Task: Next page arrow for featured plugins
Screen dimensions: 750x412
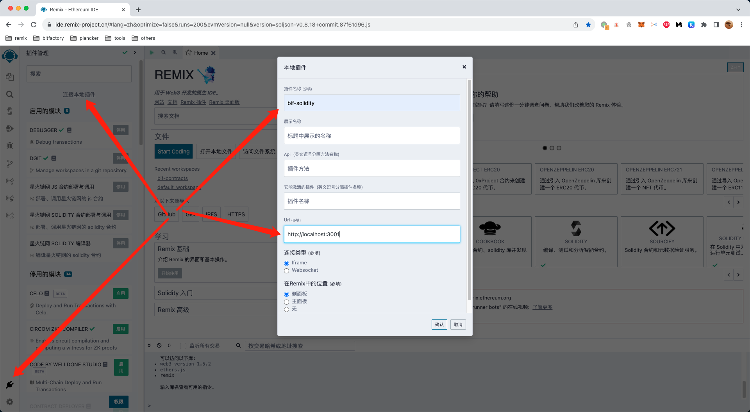Action: [738, 275]
